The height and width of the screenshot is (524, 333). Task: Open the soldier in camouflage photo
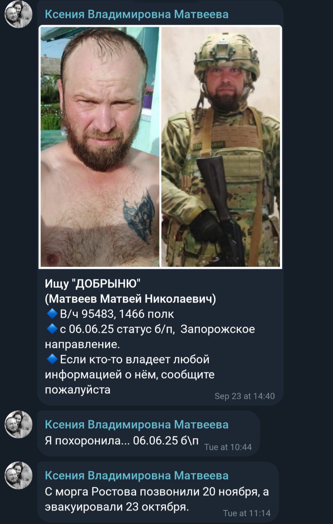[x=221, y=147]
